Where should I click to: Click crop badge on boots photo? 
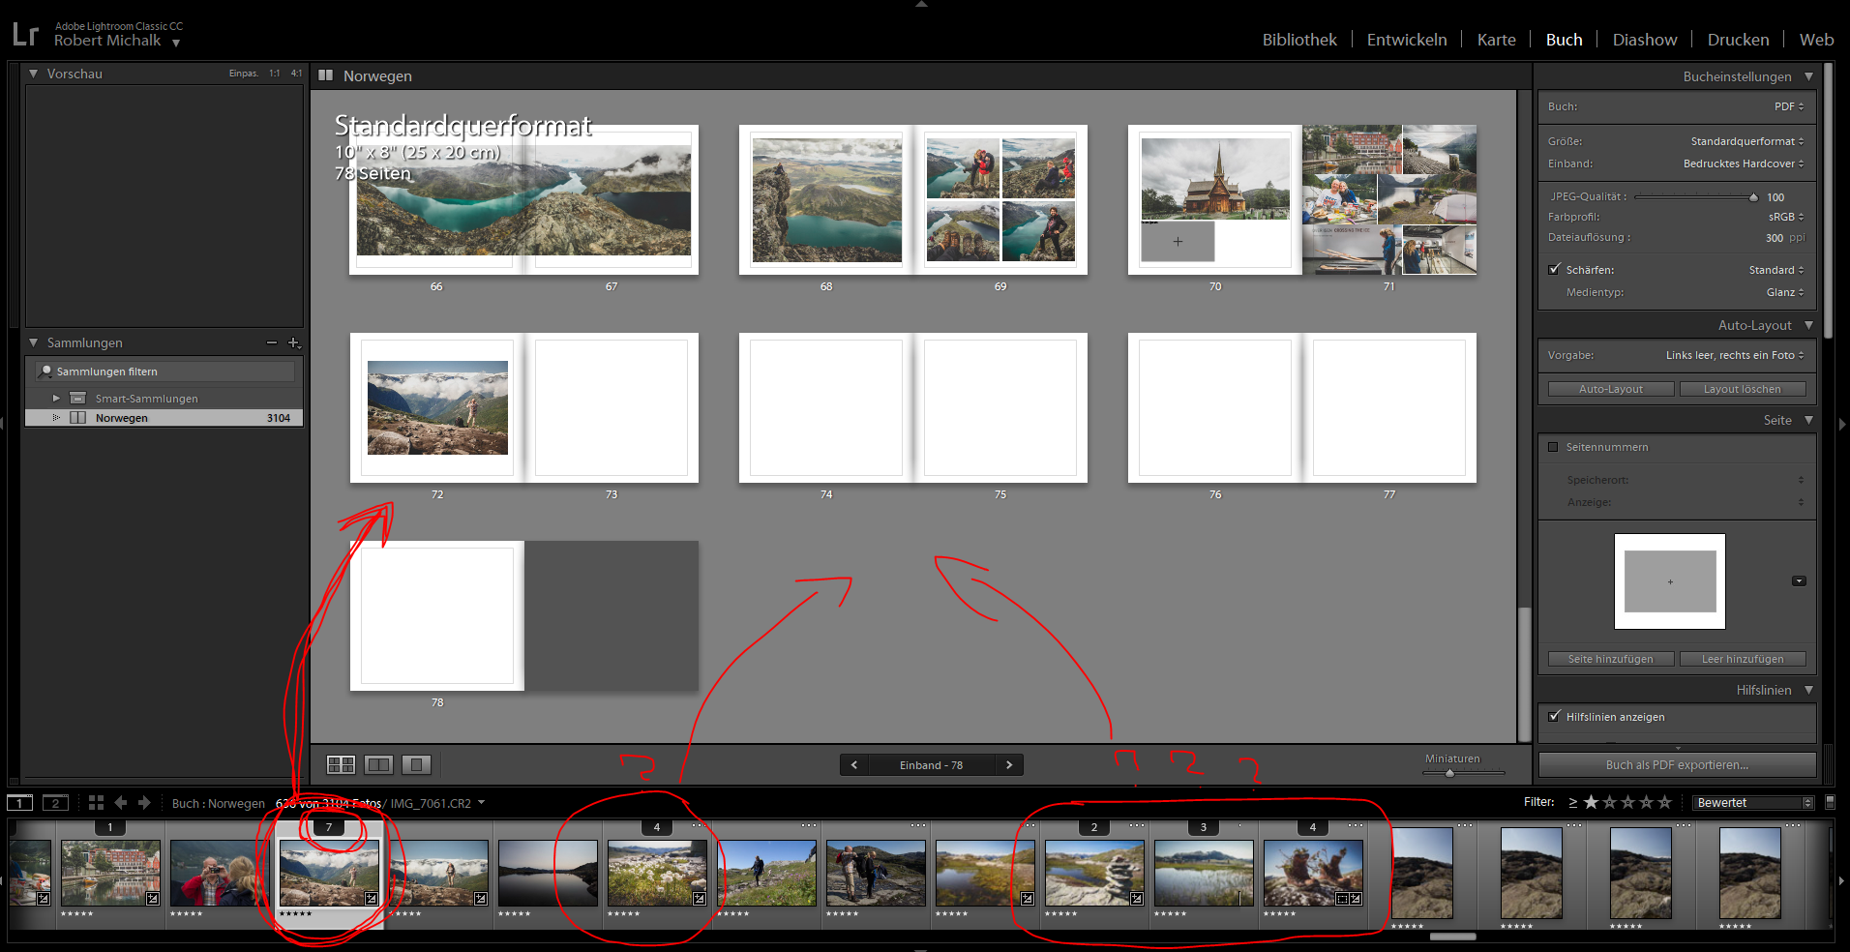pos(1342,899)
